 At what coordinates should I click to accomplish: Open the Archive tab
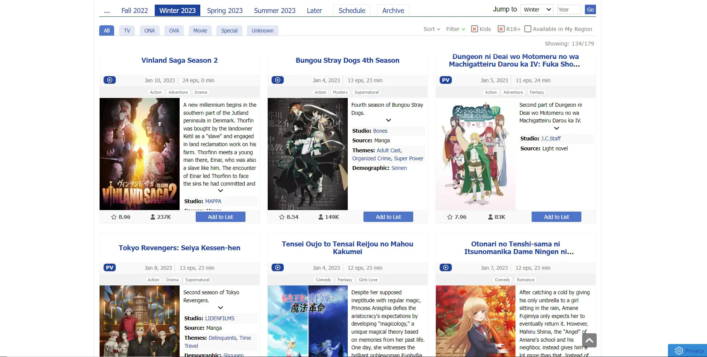393,11
